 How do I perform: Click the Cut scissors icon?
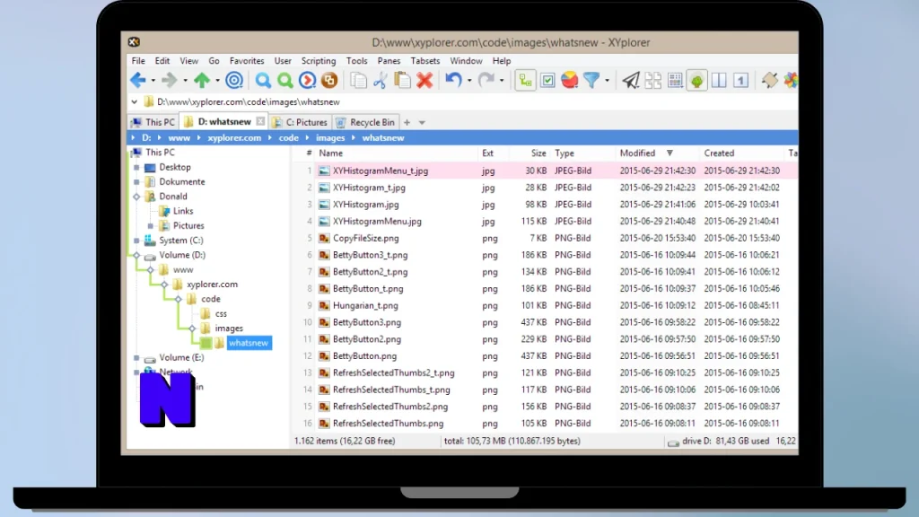click(x=381, y=80)
